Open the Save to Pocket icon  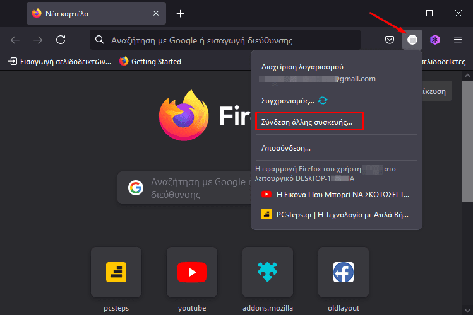(x=390, y=40)
